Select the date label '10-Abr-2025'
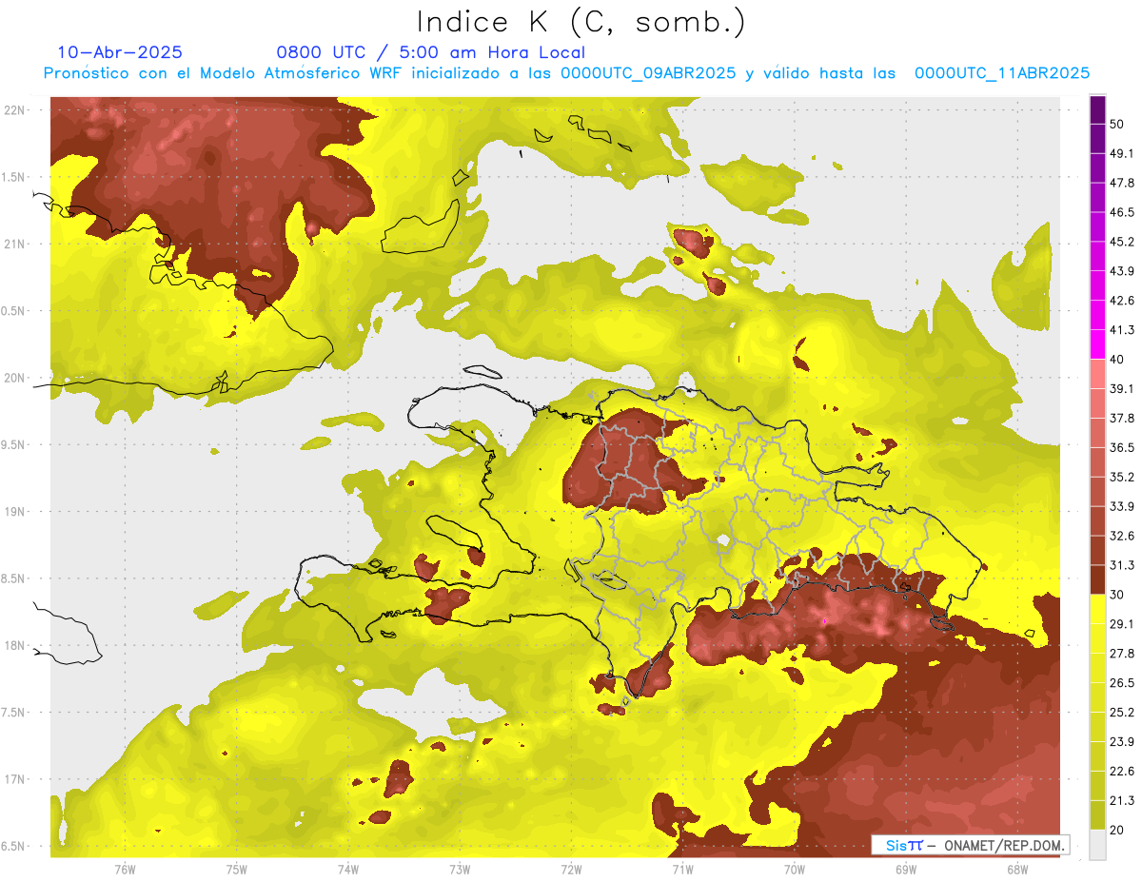The height and width of the screenshot is (882, 1142). pyautogui.click(x=120, y=52)
